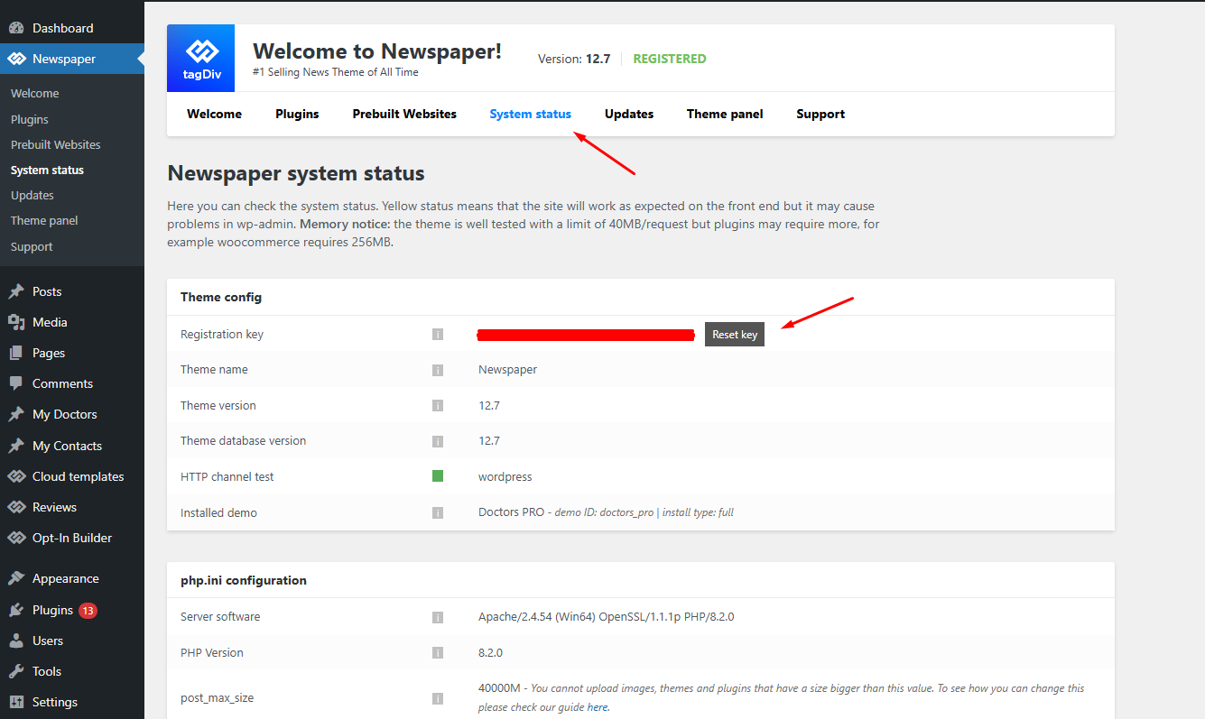Click the 40000M post_max_size value
This screenshot has height=719, width=1205.
(500, 688)
